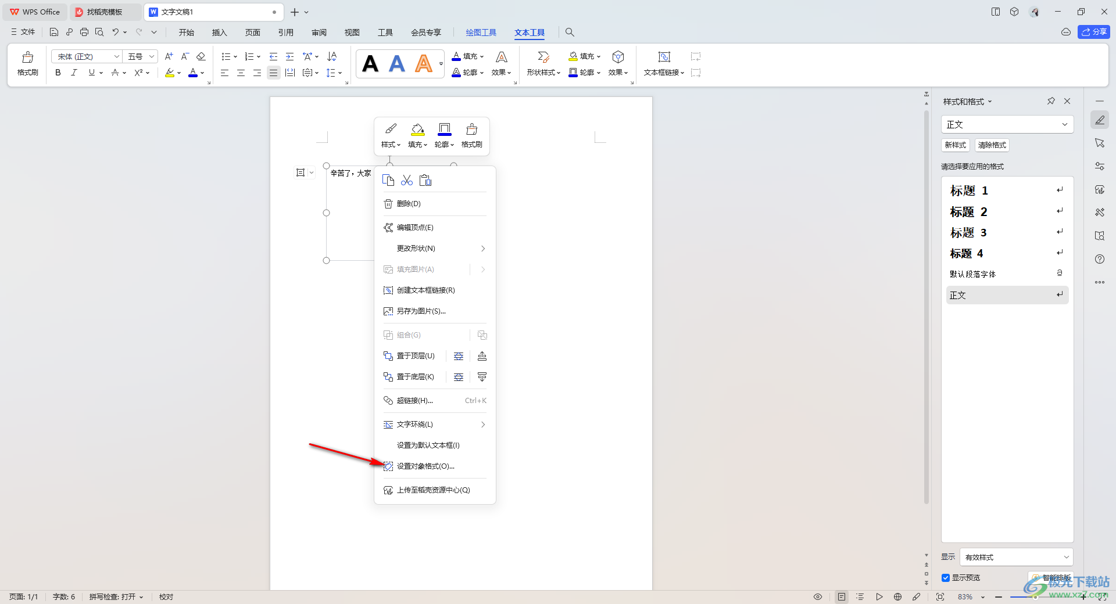
Task: Click the decrease indent icon
Action: coord(273,56)
